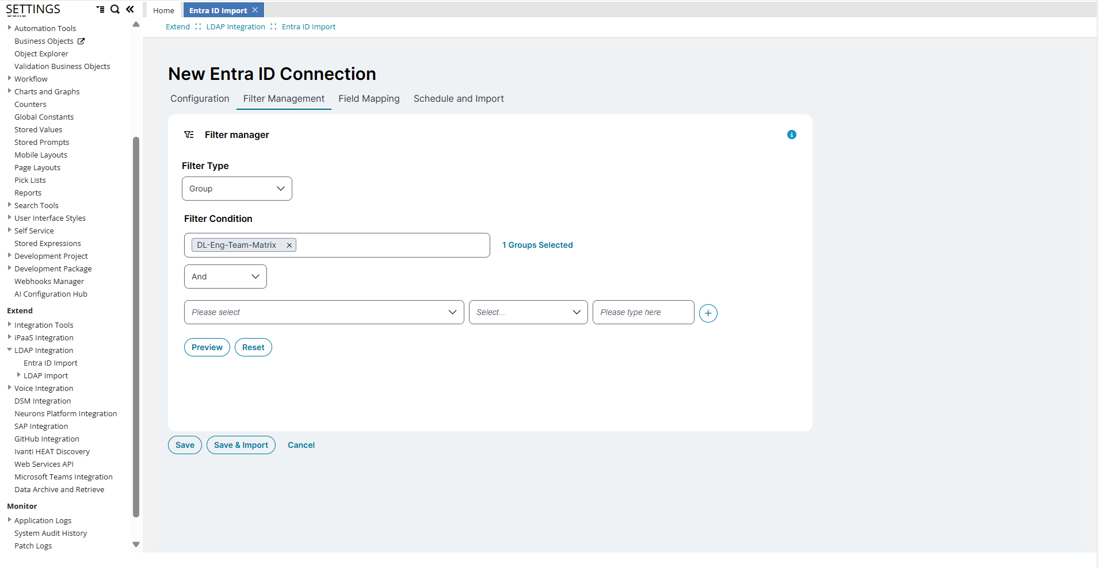Expand the Workflow tree node
The height and width of the screenshot is (568, 1099).
click(x=10, y=79)
